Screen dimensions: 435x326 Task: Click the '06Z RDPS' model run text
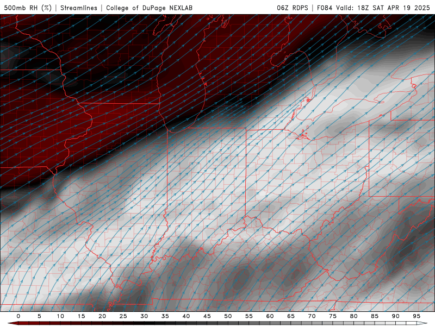[x=293, y=8]
